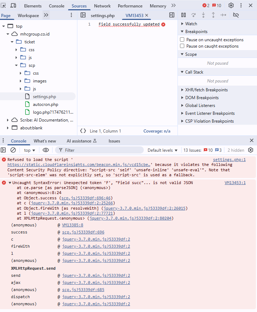Click the inspect element picker icon
This screenshot has height=312, width=257.
tap(4, 6)
